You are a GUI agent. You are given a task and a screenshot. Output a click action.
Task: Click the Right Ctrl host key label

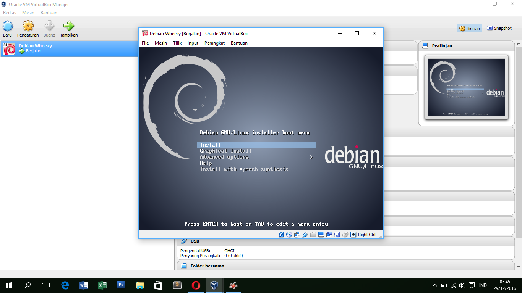[x=367, y=235]
